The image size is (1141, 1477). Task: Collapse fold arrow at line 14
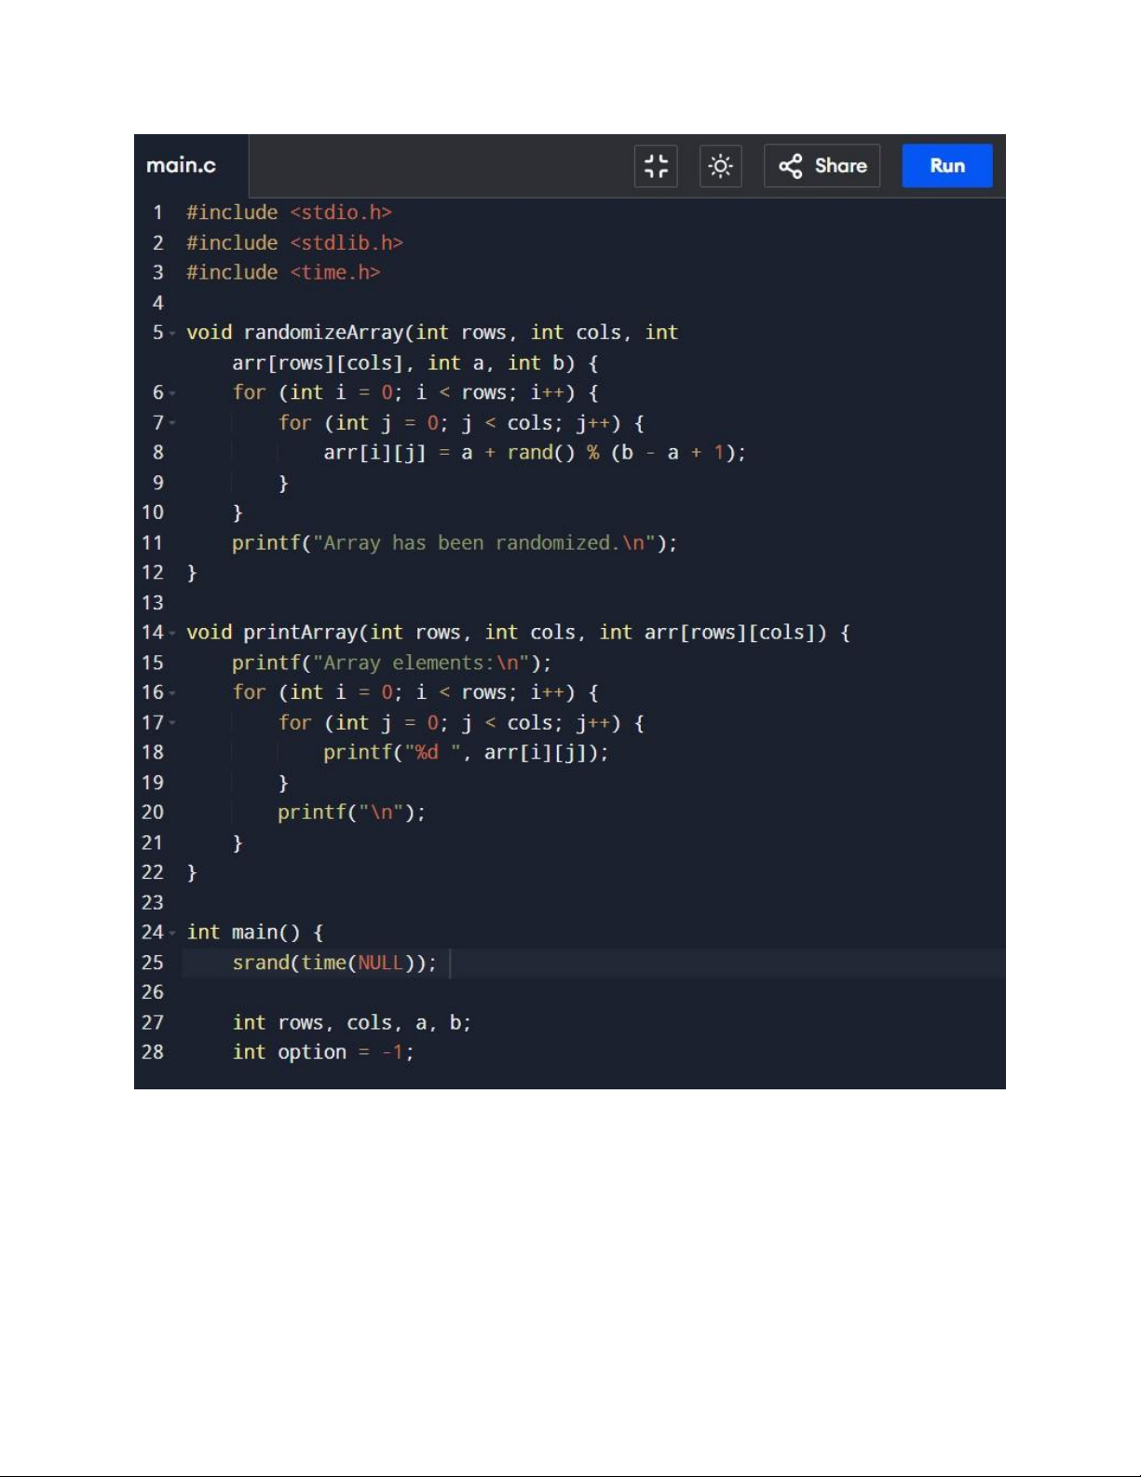[172, 634]
